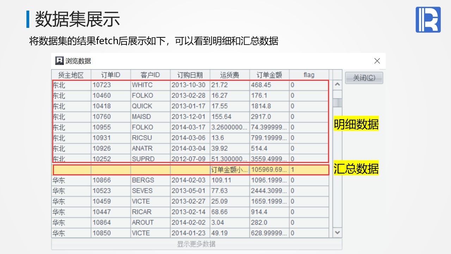Click the customer cell SEVES
Image resolution: width=451 pixels, height=254 pixels.
150,191
